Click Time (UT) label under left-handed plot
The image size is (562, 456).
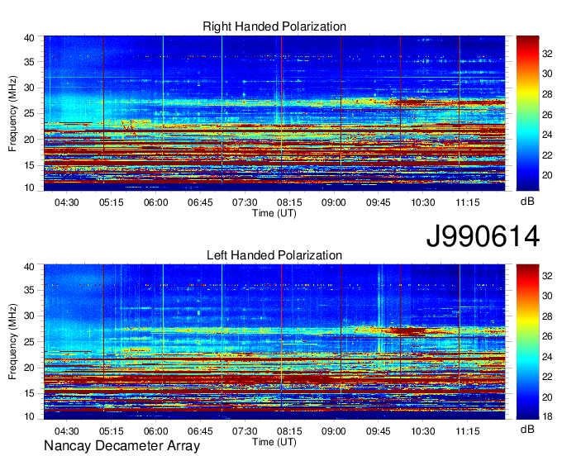pyautogui.click(x=274, y=442)
